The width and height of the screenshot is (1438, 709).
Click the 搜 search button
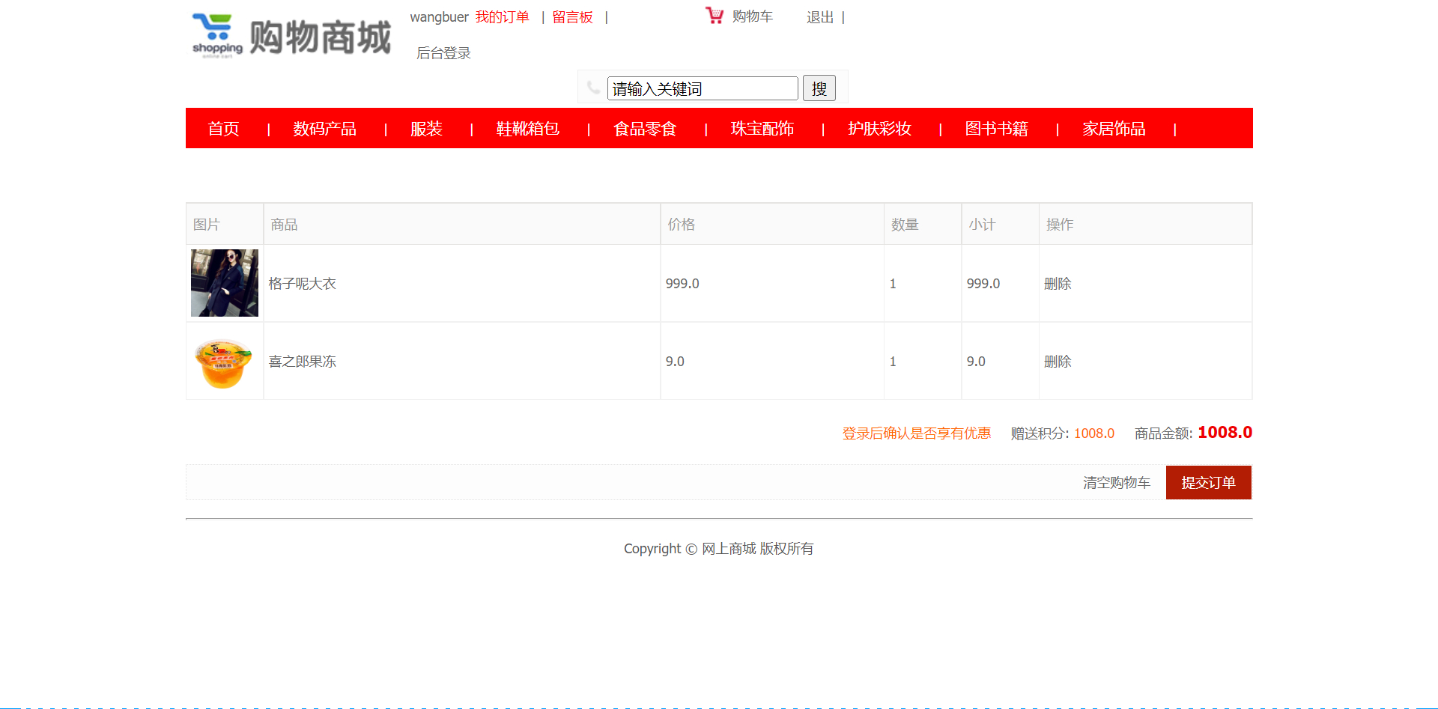point(819,88)
